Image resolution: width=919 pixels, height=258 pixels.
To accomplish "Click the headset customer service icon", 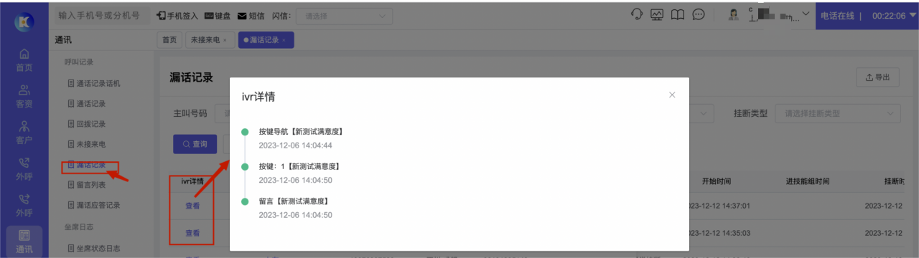I will [636, 15].
